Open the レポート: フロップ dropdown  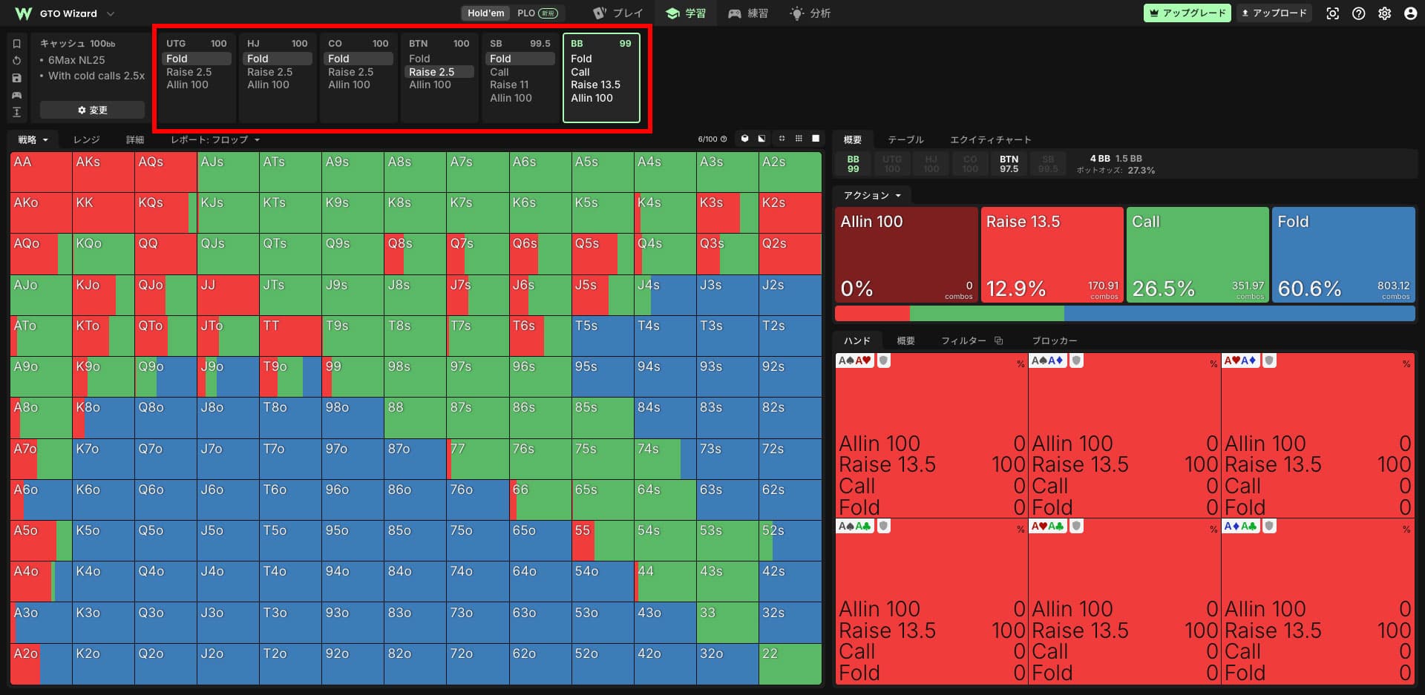click(215, 139)
